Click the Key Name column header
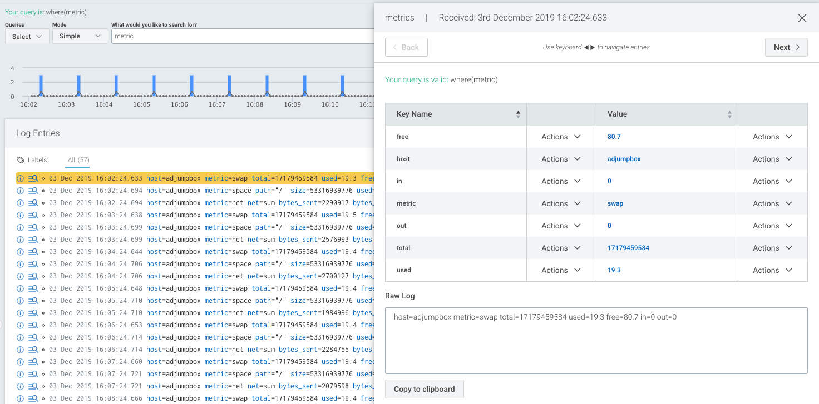 click(456, 114)
